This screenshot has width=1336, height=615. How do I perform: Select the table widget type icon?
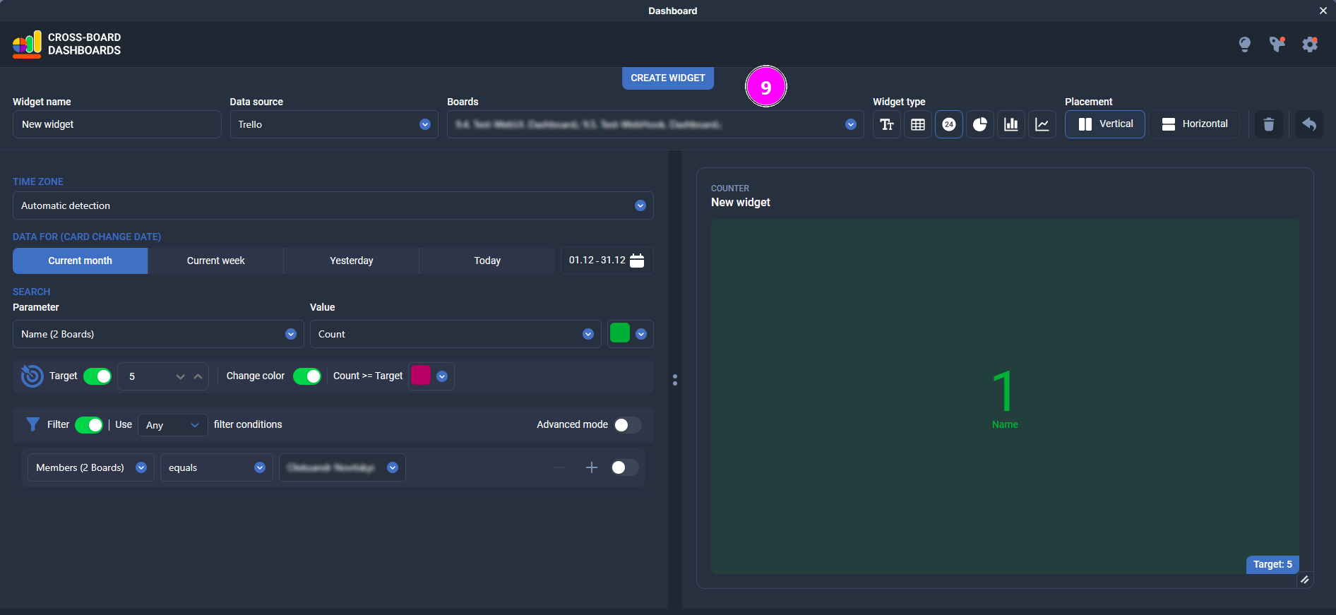pos(917,124)
